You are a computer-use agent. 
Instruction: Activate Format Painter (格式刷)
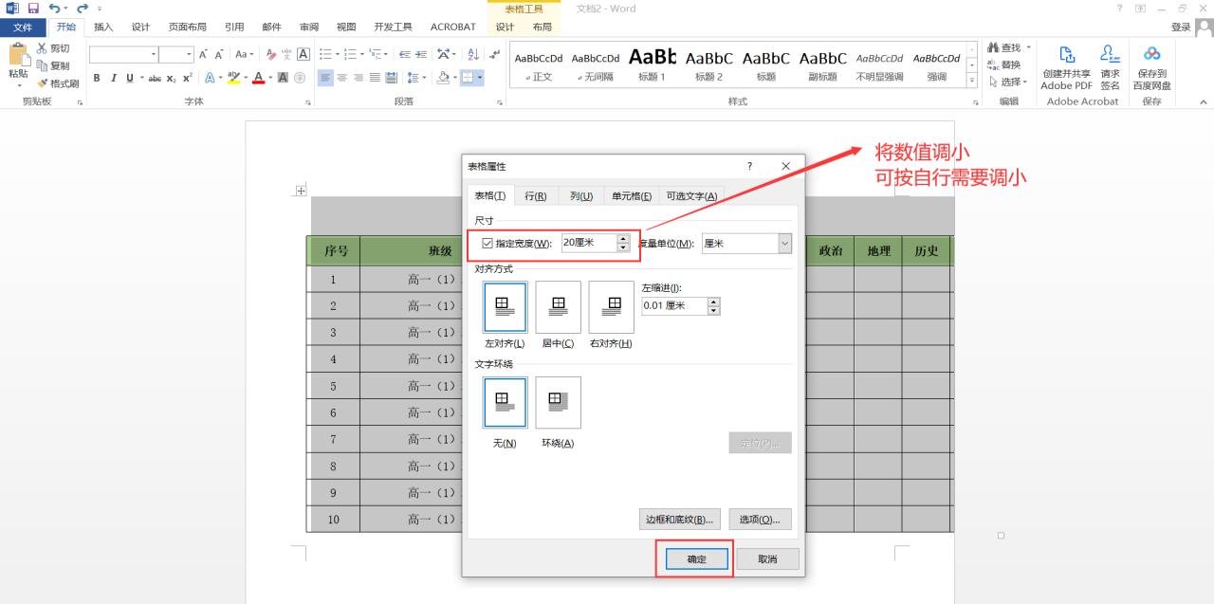[58, 83]
